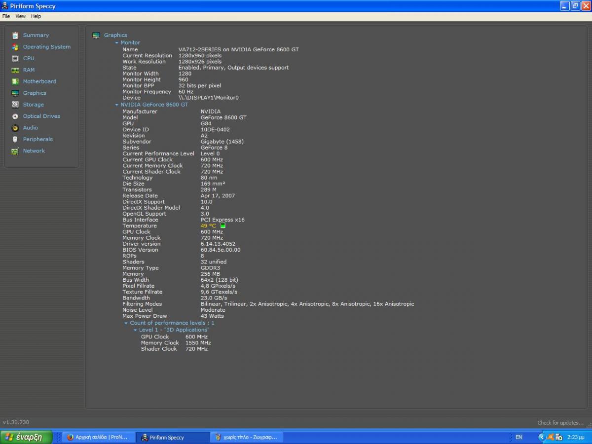Click the Optical Drives disc icon
The width and height of the screenshot is (592, 444).
pos(15,116)
